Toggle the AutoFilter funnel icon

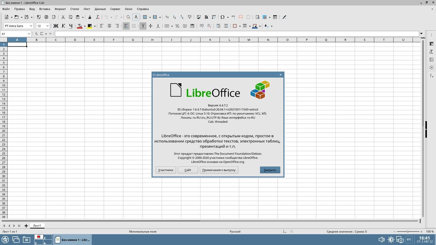coord(190,17)
